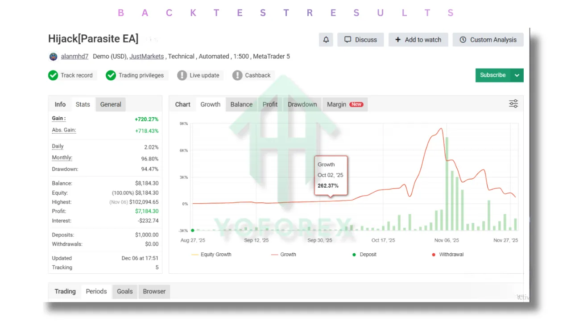Click the Cashback exclamation icon
This screenshot has height=321, width=571.
click(237, 75)
